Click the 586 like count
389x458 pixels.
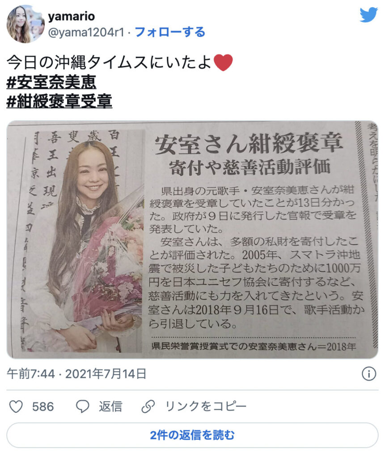coord(43,407)
